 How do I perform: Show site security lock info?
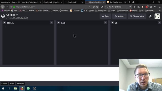(14, 7)
